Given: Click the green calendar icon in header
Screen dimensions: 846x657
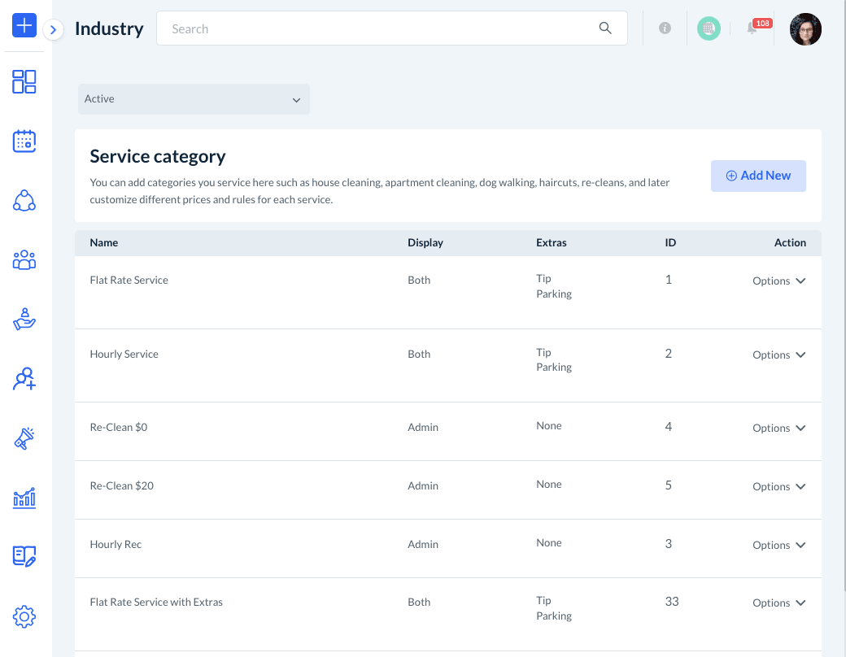Looking at the screenshot, I should pos(709,28).
